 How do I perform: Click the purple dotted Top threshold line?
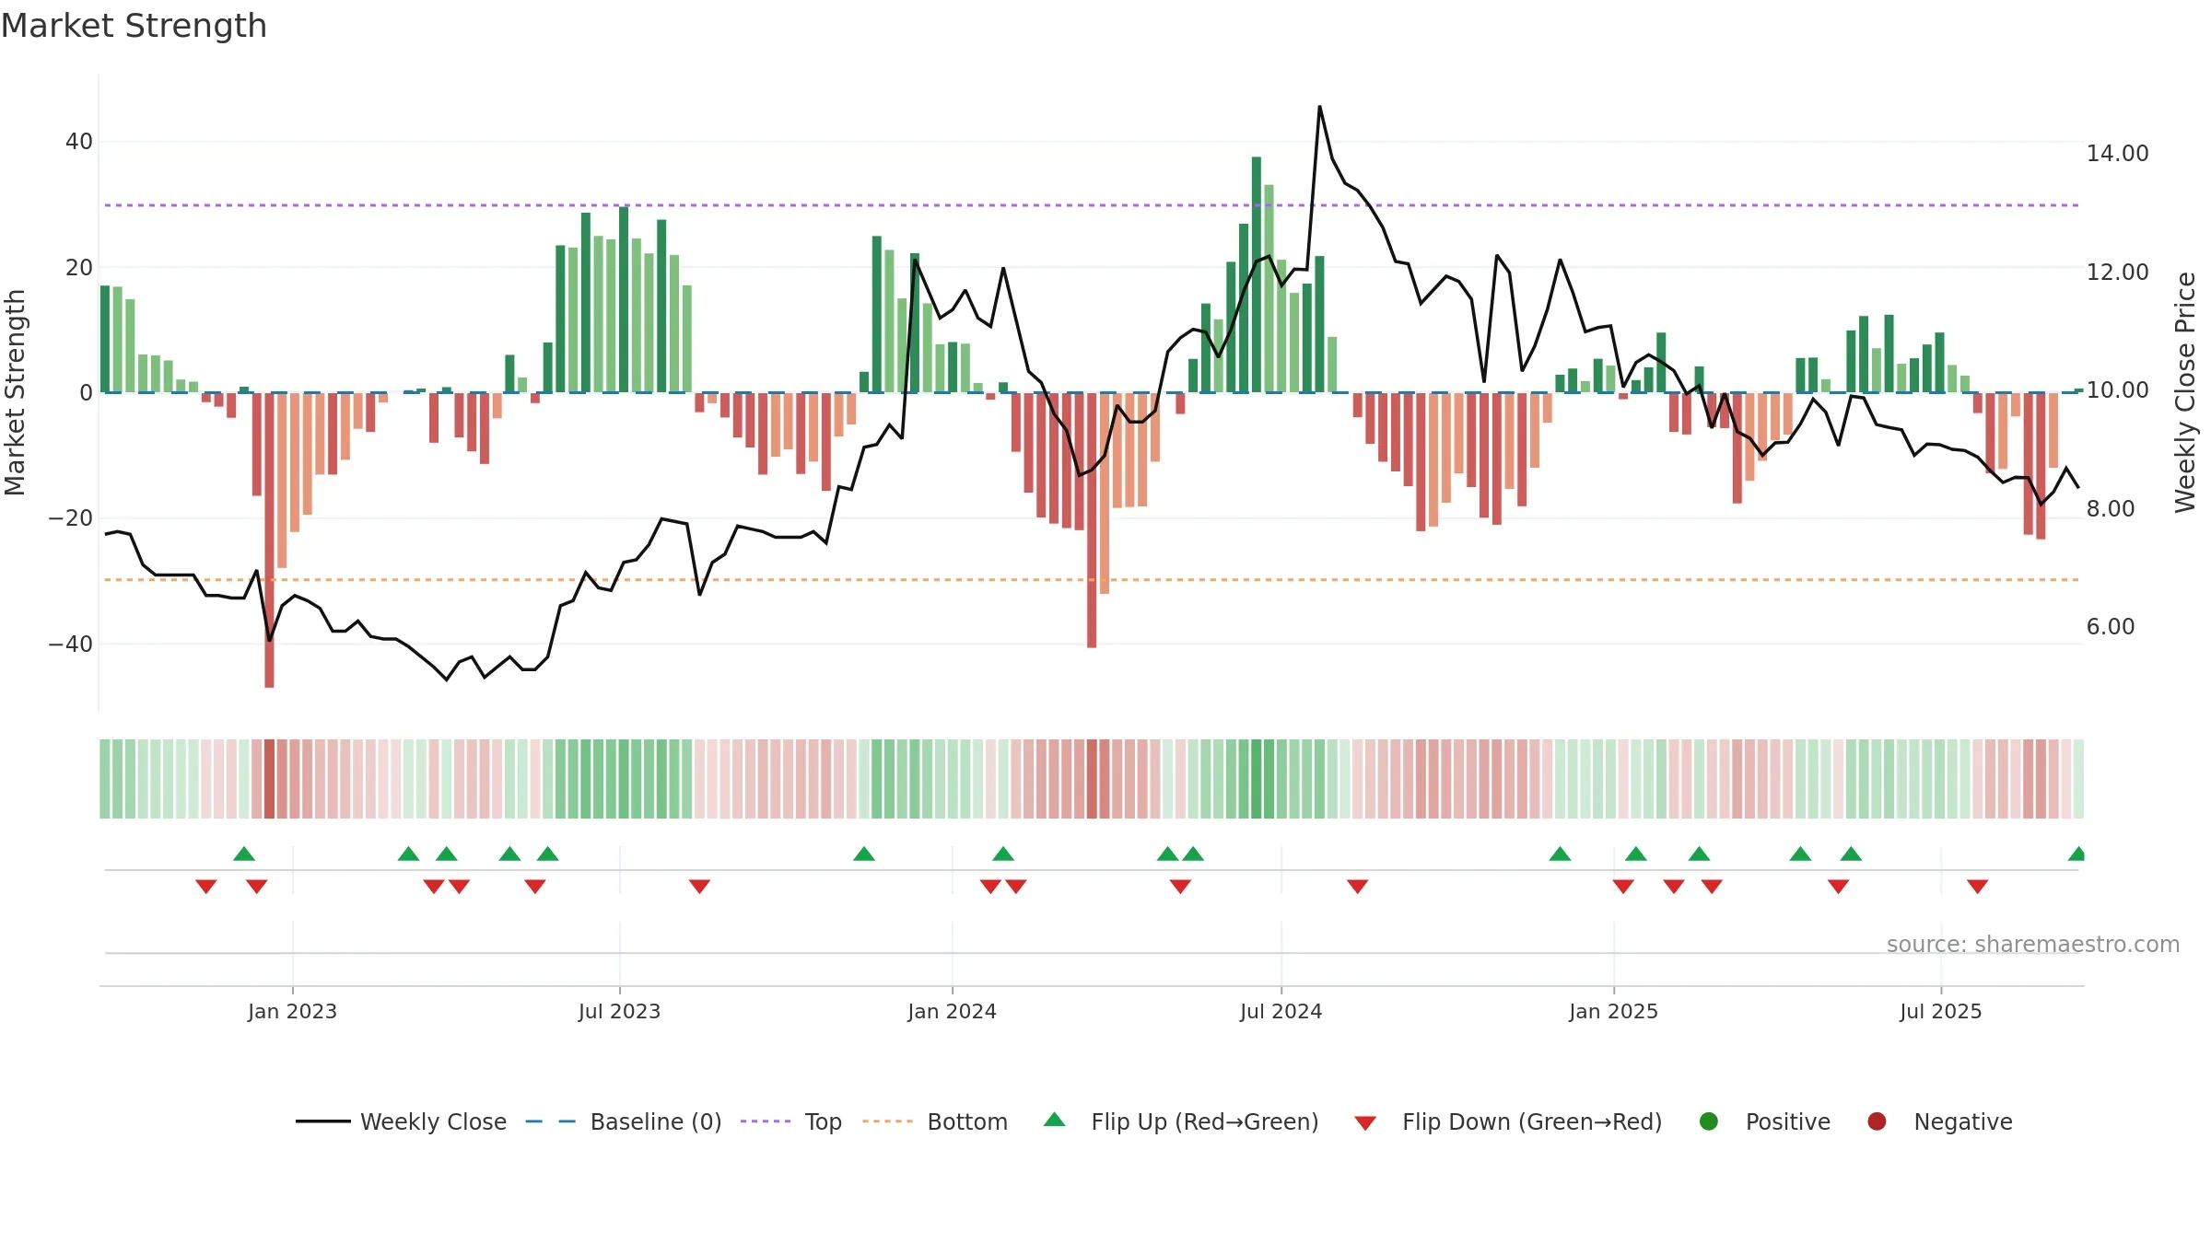tap(1092, 205)
